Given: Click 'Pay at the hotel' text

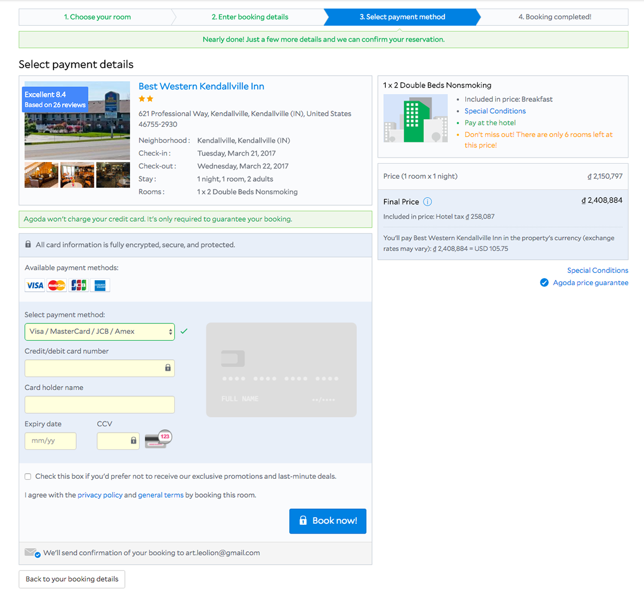Looking at the screenshot, I should point(490,123).
